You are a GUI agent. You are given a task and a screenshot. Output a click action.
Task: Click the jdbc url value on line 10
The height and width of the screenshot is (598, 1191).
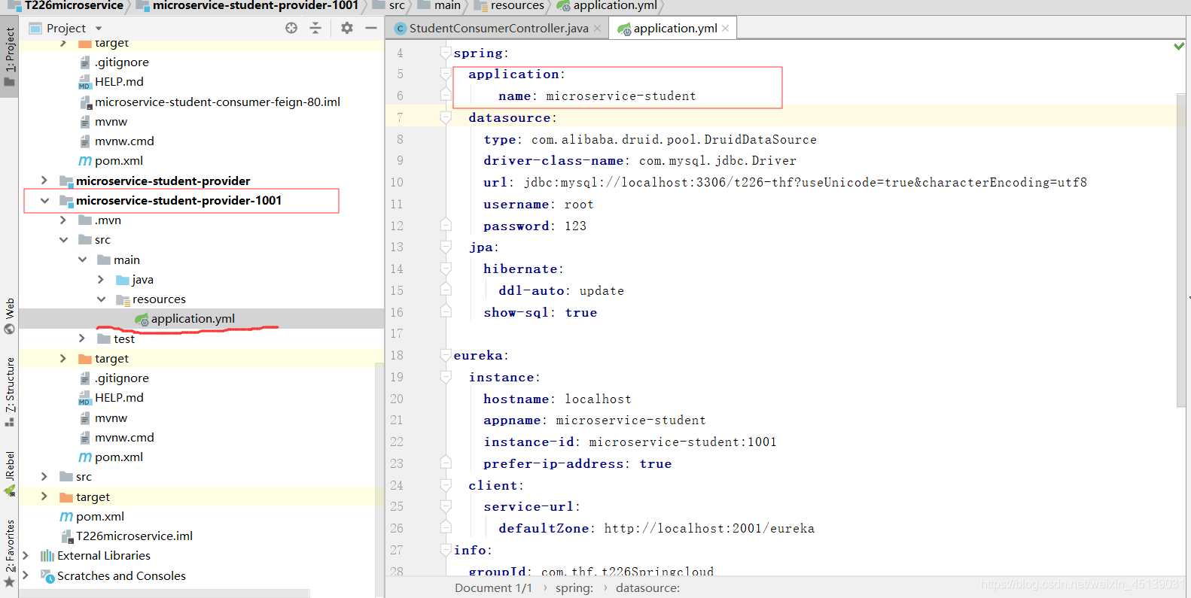click(806, 182)
